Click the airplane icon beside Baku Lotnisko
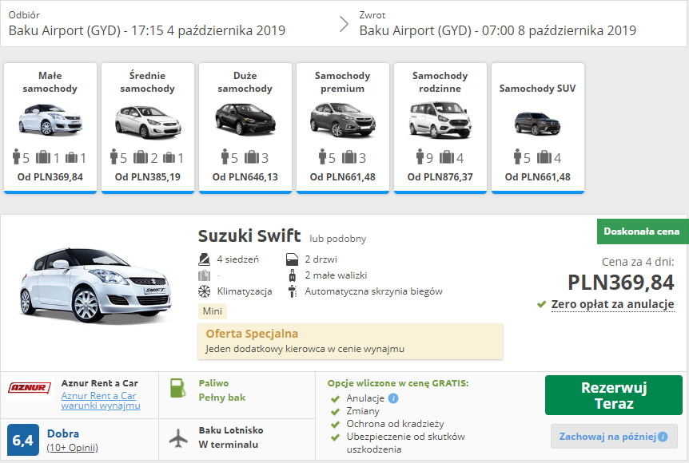689x463 pixels. coord(178,438)
